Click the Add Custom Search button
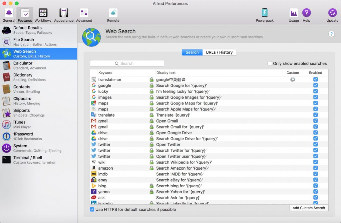Image resolution: width=341 pixels, height=223 pixels. pos(309,208)
